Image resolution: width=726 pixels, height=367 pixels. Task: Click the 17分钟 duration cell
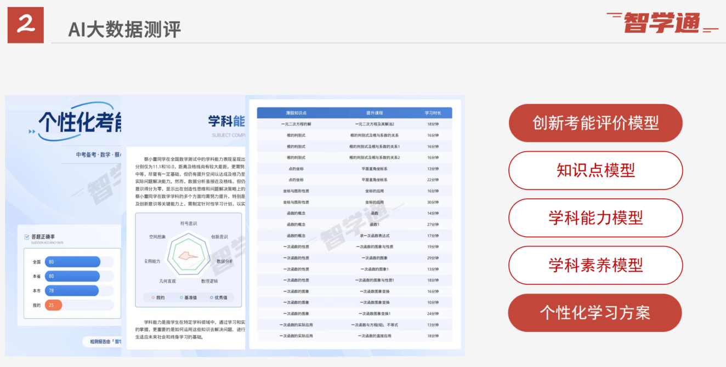(x=433, y=236)
